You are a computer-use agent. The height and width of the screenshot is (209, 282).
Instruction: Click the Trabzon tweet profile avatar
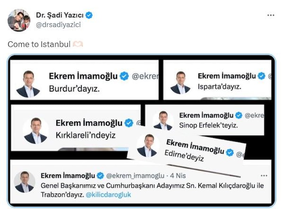(x=25, y=182)
